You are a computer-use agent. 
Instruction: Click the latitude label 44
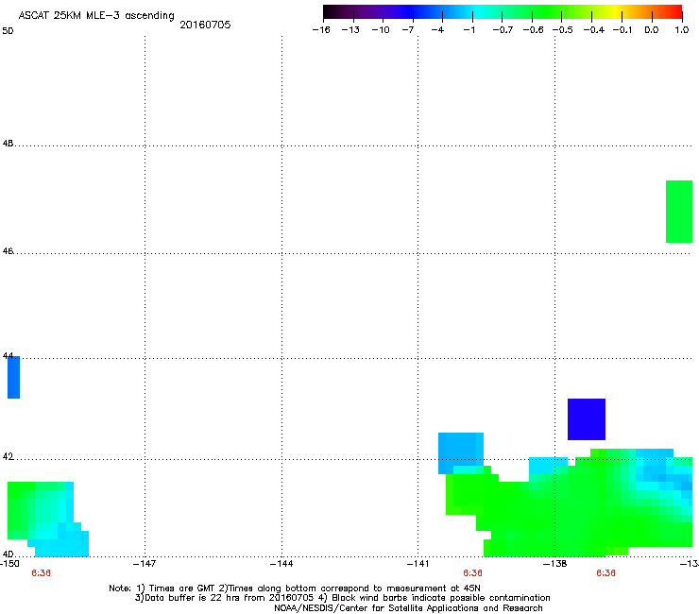(8, 356)
